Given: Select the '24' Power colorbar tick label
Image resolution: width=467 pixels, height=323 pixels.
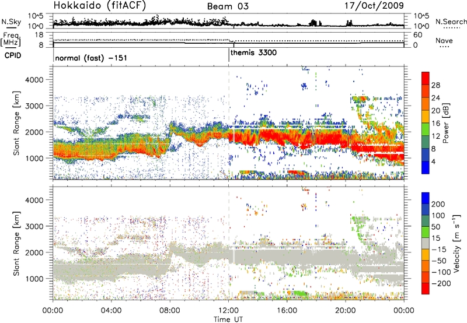Looking at the screenshot, I should click(435, 98).
